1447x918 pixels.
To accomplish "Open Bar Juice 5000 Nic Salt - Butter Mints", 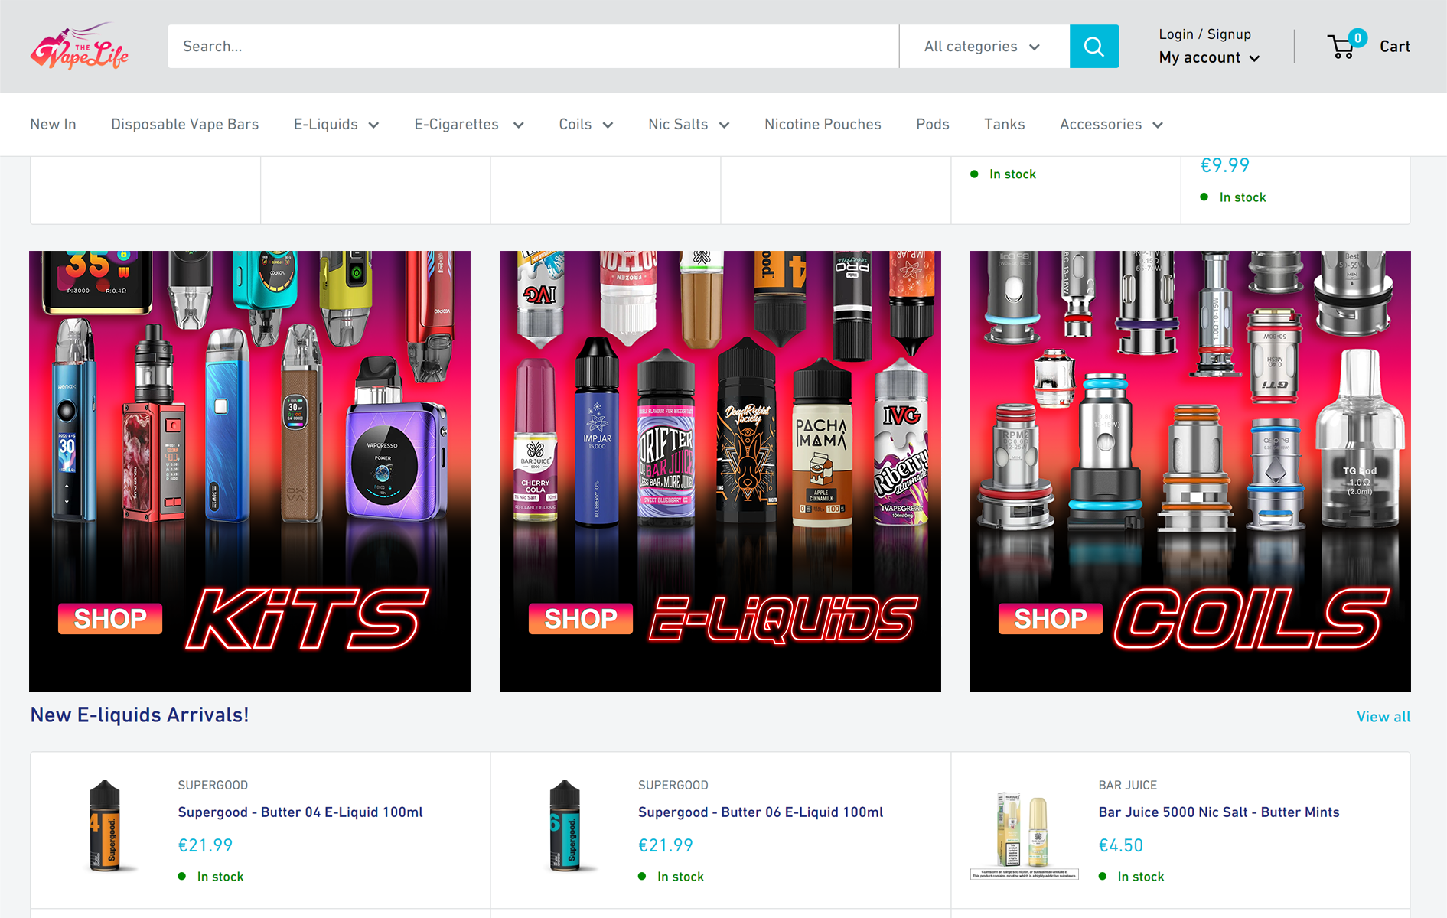I will (1219, 812).
